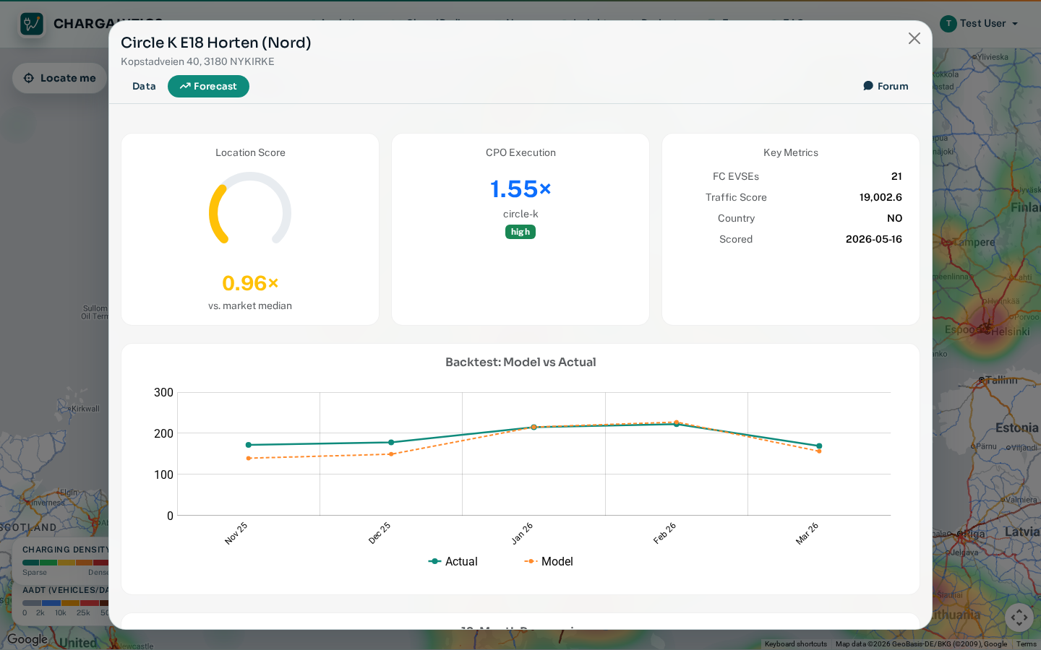Click the Traffic Score value 19,002.6
The width and height of the screenshot is (1041, 650).
click(x=881, y=197)
